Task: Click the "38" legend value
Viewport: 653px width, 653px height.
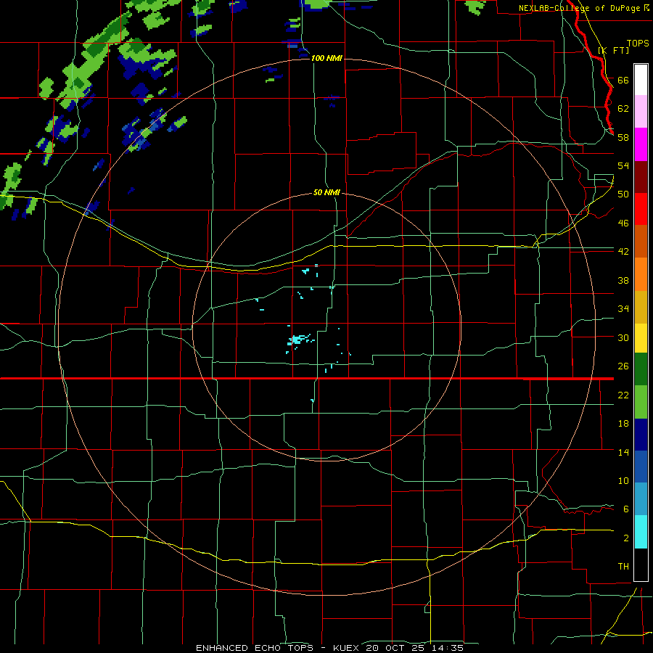Action: click(x=623, y=280)
